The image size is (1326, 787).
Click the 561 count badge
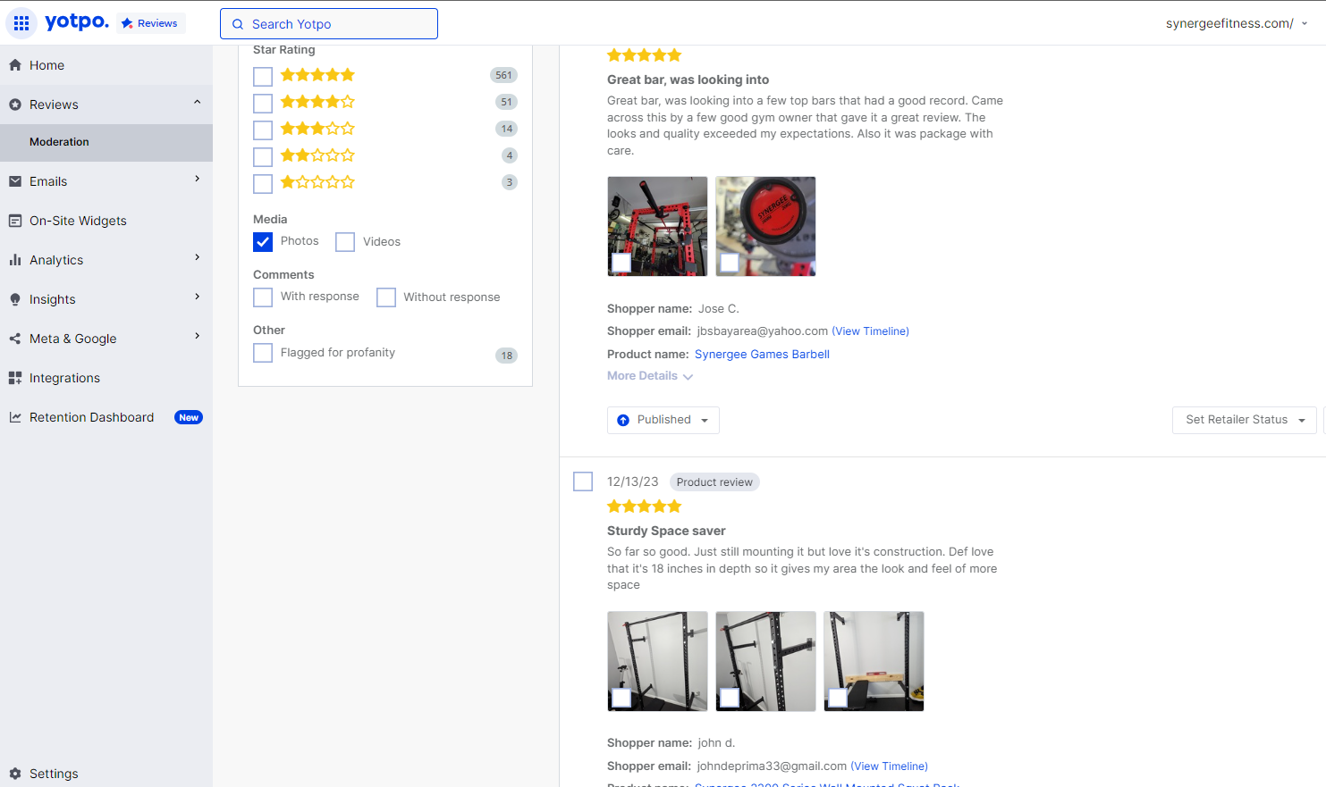[x=504, y=75]
